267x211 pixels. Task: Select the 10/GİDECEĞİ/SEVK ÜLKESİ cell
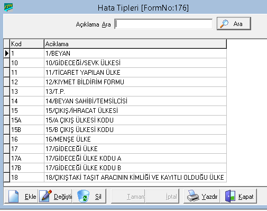tap(135, 63)
